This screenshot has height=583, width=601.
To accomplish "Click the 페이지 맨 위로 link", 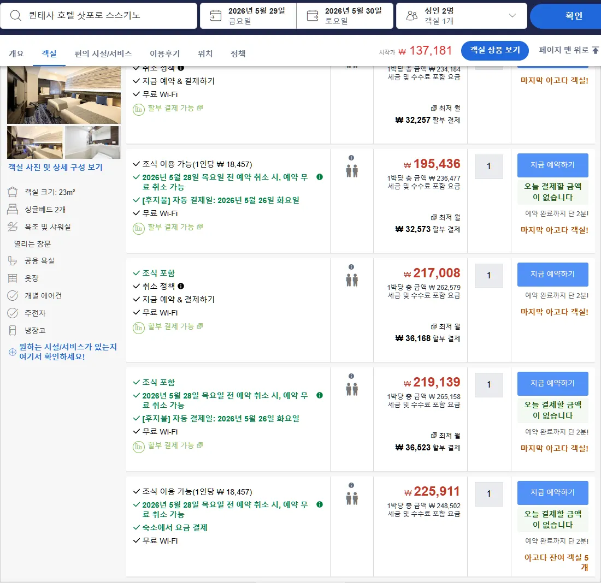I will tap(569, 50).
